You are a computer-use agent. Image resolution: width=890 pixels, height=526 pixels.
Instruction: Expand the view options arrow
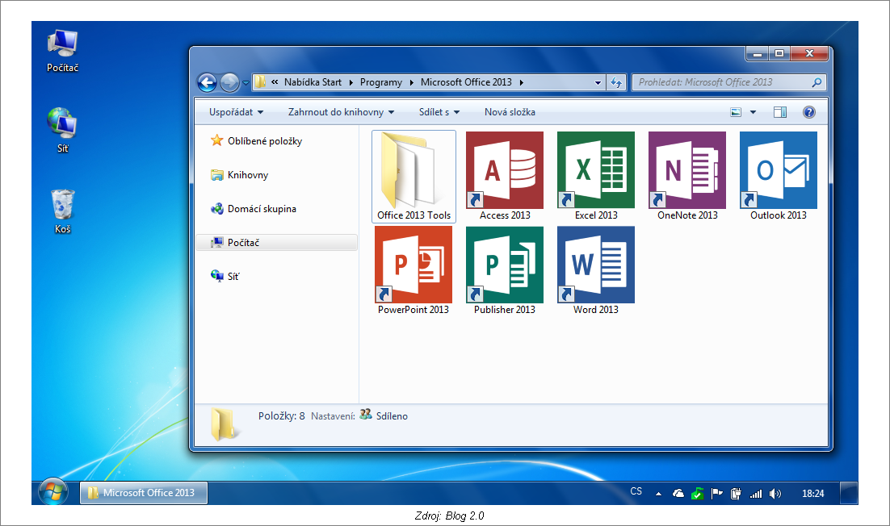(x=754, y=112)
